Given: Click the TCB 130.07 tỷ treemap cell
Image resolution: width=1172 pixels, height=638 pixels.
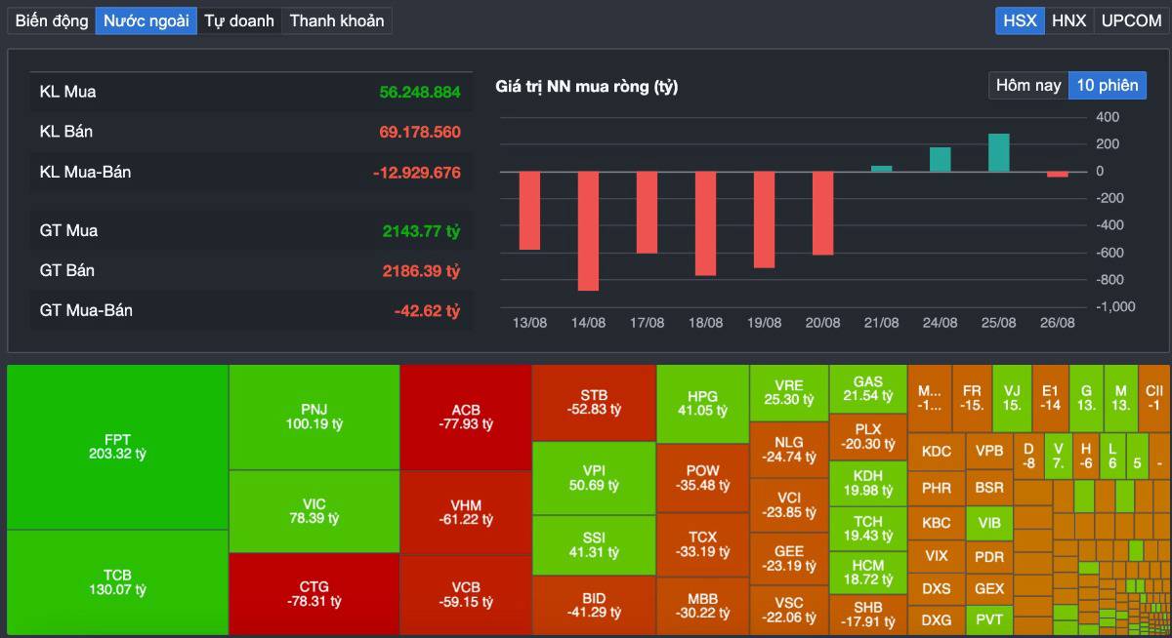Looking at the screenshot, I should coord(117,582).
